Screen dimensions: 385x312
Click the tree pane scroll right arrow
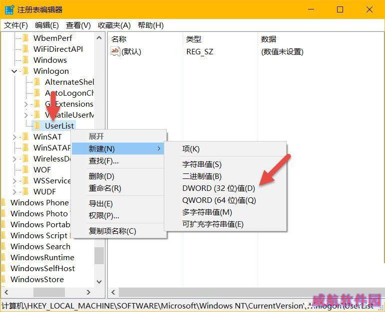coord(88,292)
